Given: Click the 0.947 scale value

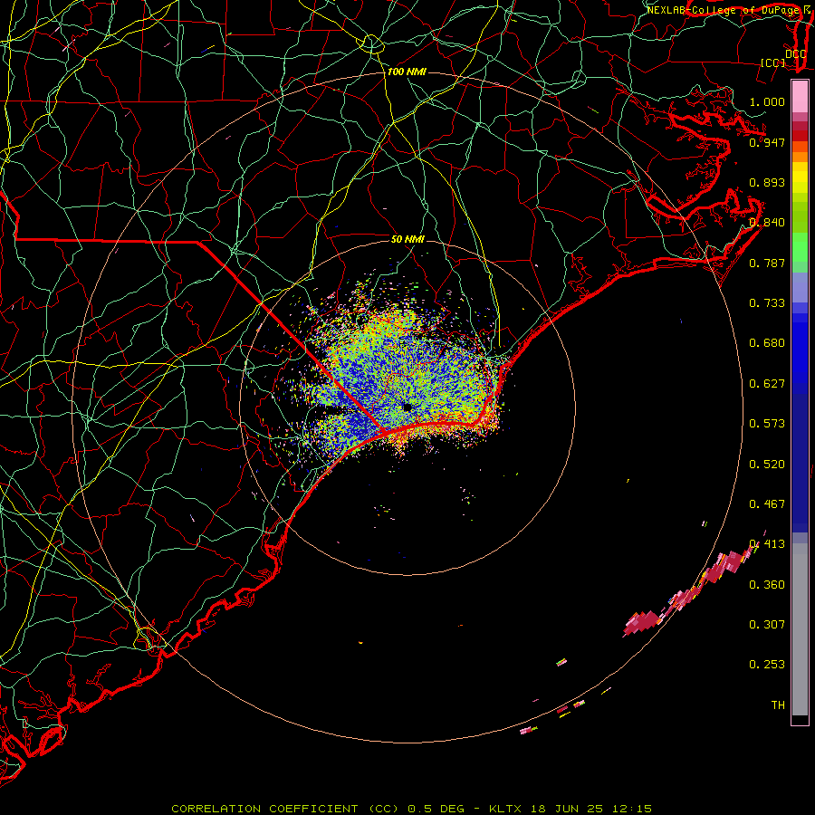Looking at the screenshot, I should coord(767,142).
